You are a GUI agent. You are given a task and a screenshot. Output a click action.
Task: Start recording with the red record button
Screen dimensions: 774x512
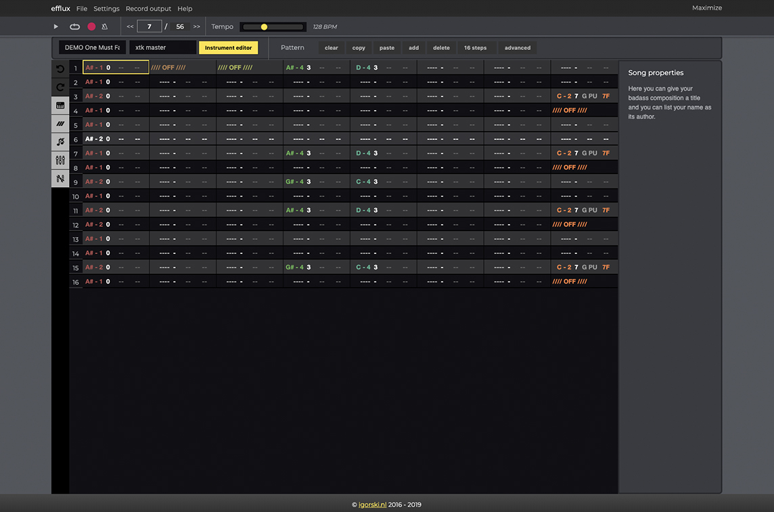91,26
